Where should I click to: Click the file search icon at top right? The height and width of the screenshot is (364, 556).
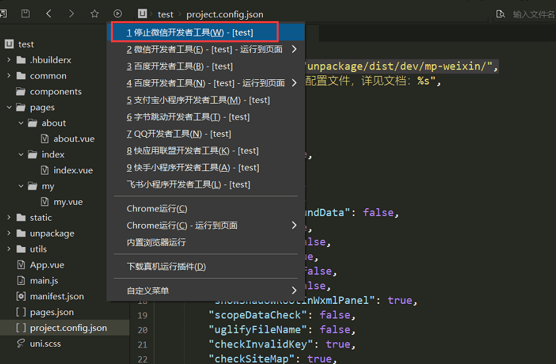tap(501, 14)
